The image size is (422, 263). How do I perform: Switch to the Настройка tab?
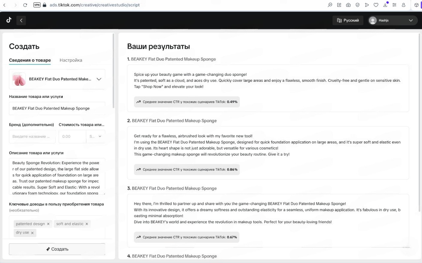(71, 60)
